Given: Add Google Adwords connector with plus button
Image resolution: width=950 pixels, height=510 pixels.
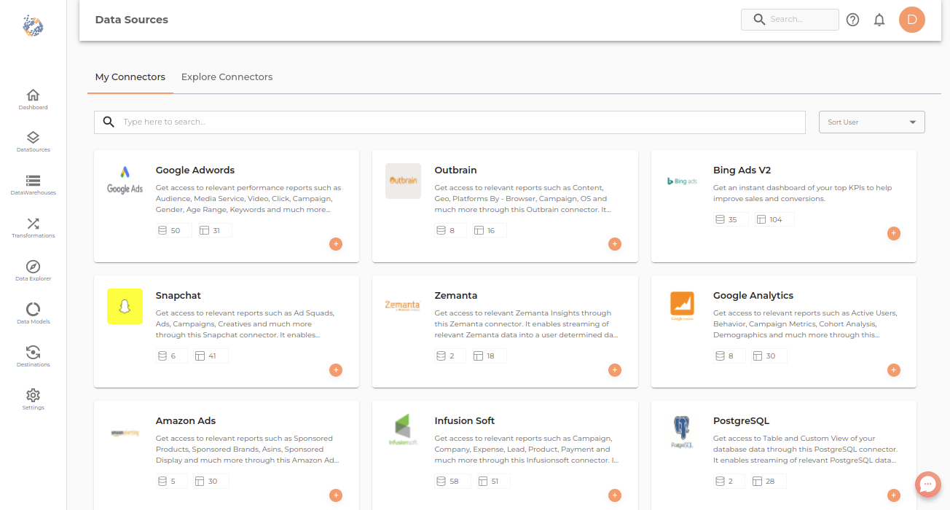Looking at the screenshot, I should pyautogui.click(x=336, y=244).
